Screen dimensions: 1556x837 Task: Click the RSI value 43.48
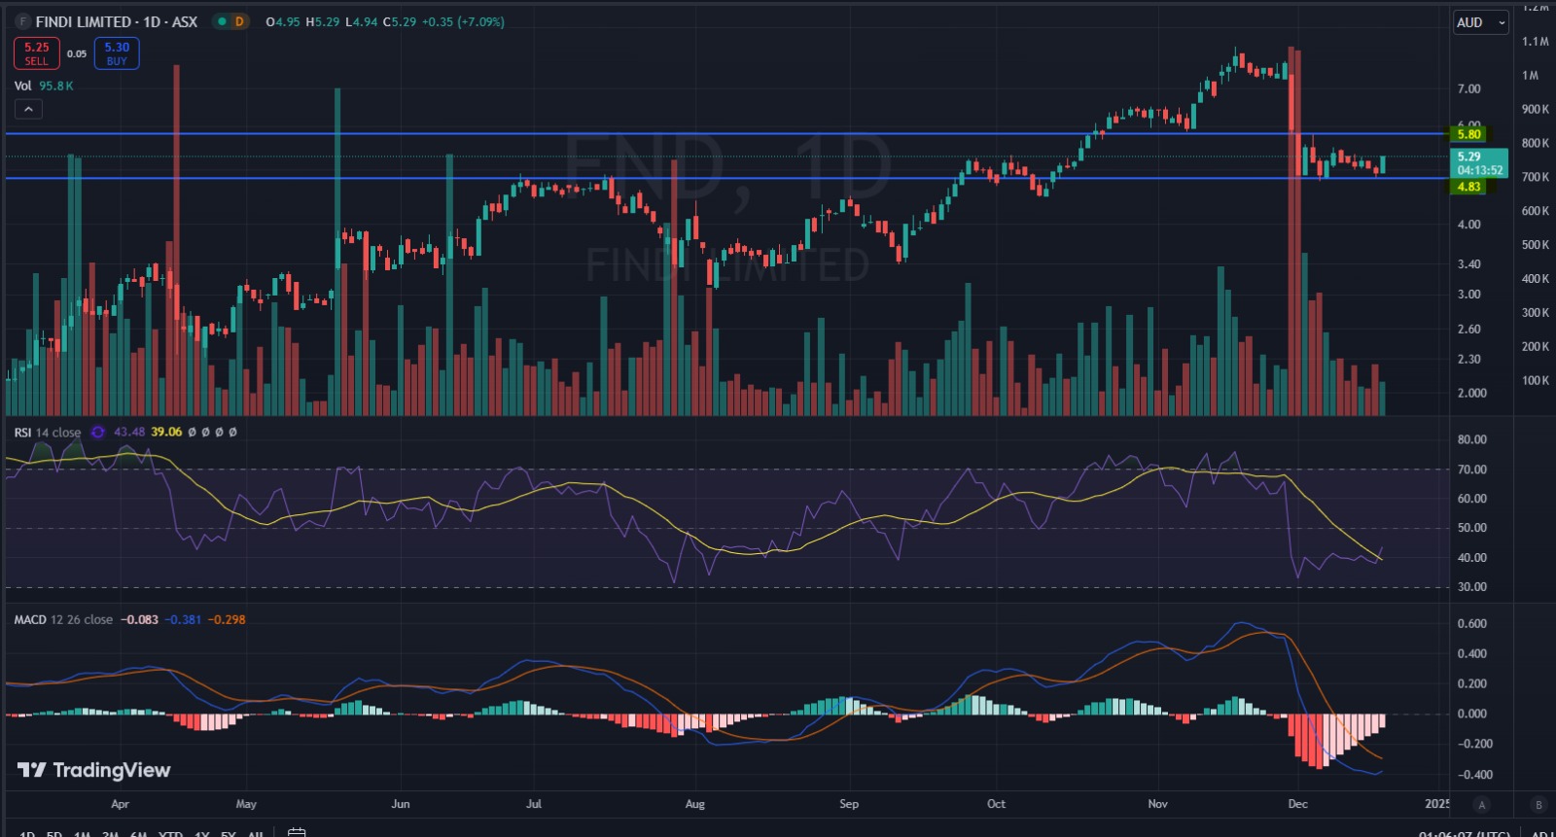(x=129, y=433)
